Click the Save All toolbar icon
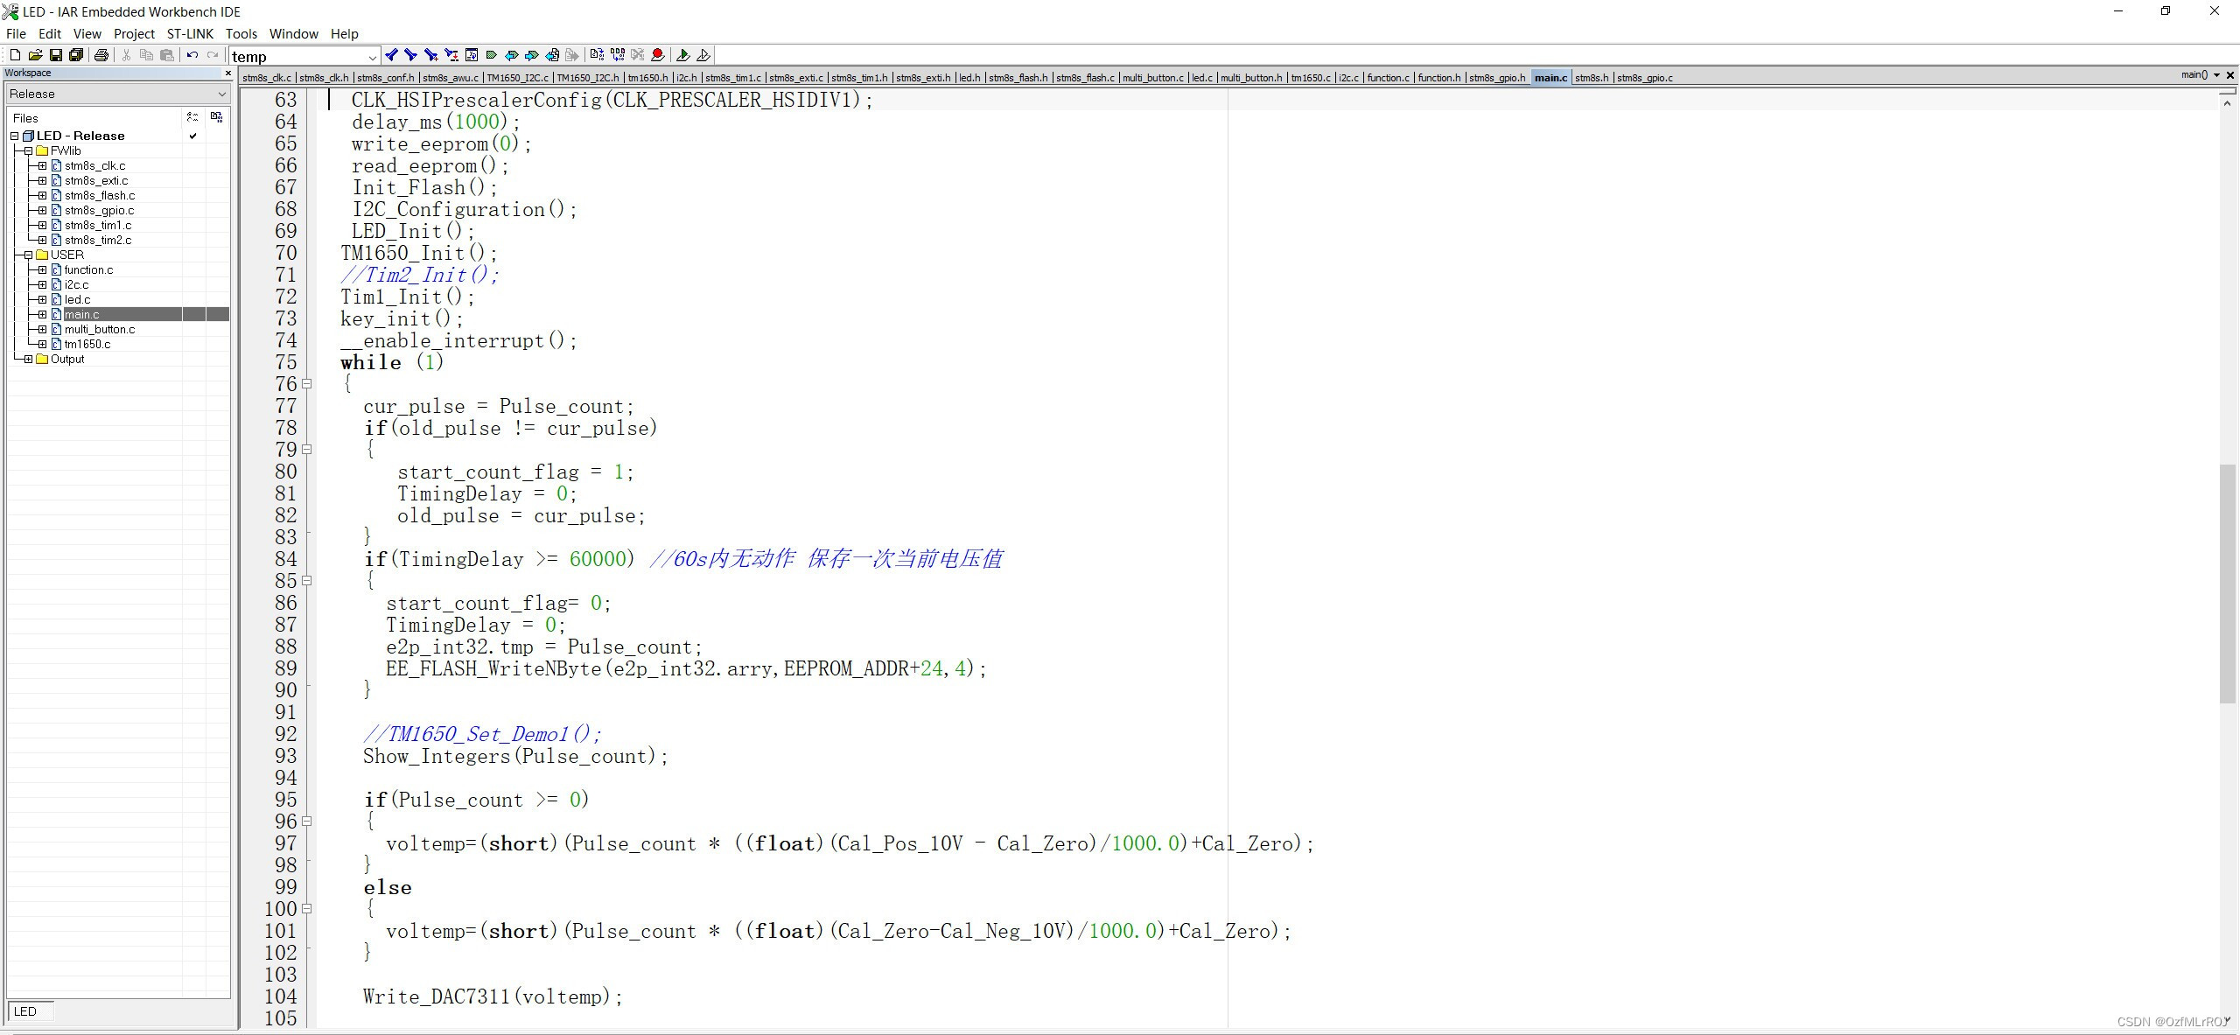 [x=76, y=55]
